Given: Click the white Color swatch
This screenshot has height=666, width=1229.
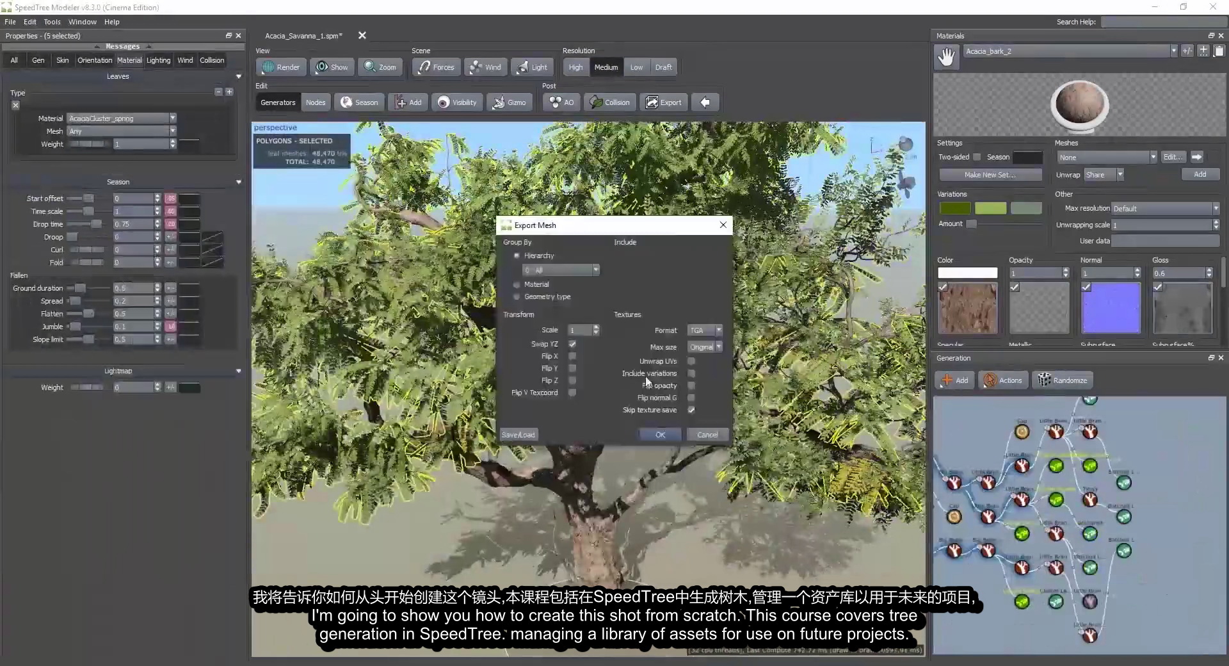Looking at the screenshot, I should (967, 273).
